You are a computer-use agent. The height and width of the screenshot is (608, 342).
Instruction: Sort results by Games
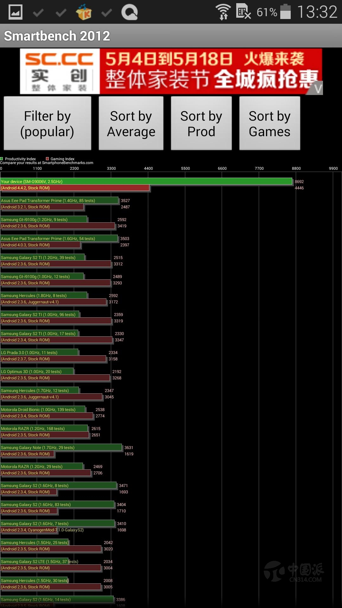(x=269, y=123)
